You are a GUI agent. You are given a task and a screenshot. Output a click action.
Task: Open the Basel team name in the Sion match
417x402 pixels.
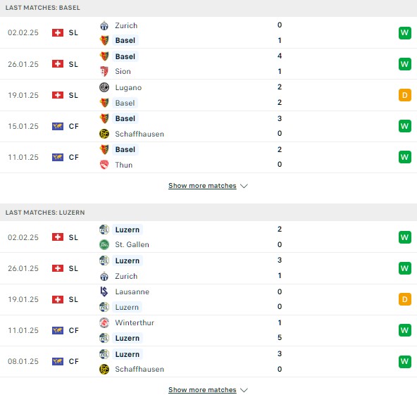coord(125,56)
